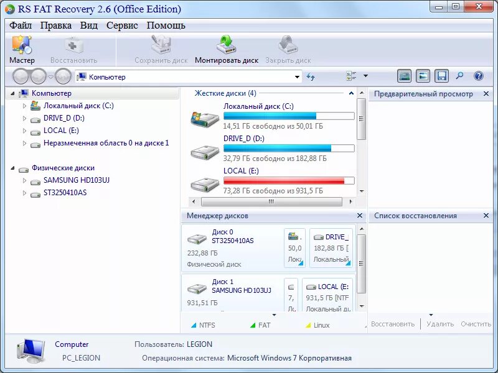The image size is (498, 373).
Task: Click the Компьютер address bar field
Action: 189,77
